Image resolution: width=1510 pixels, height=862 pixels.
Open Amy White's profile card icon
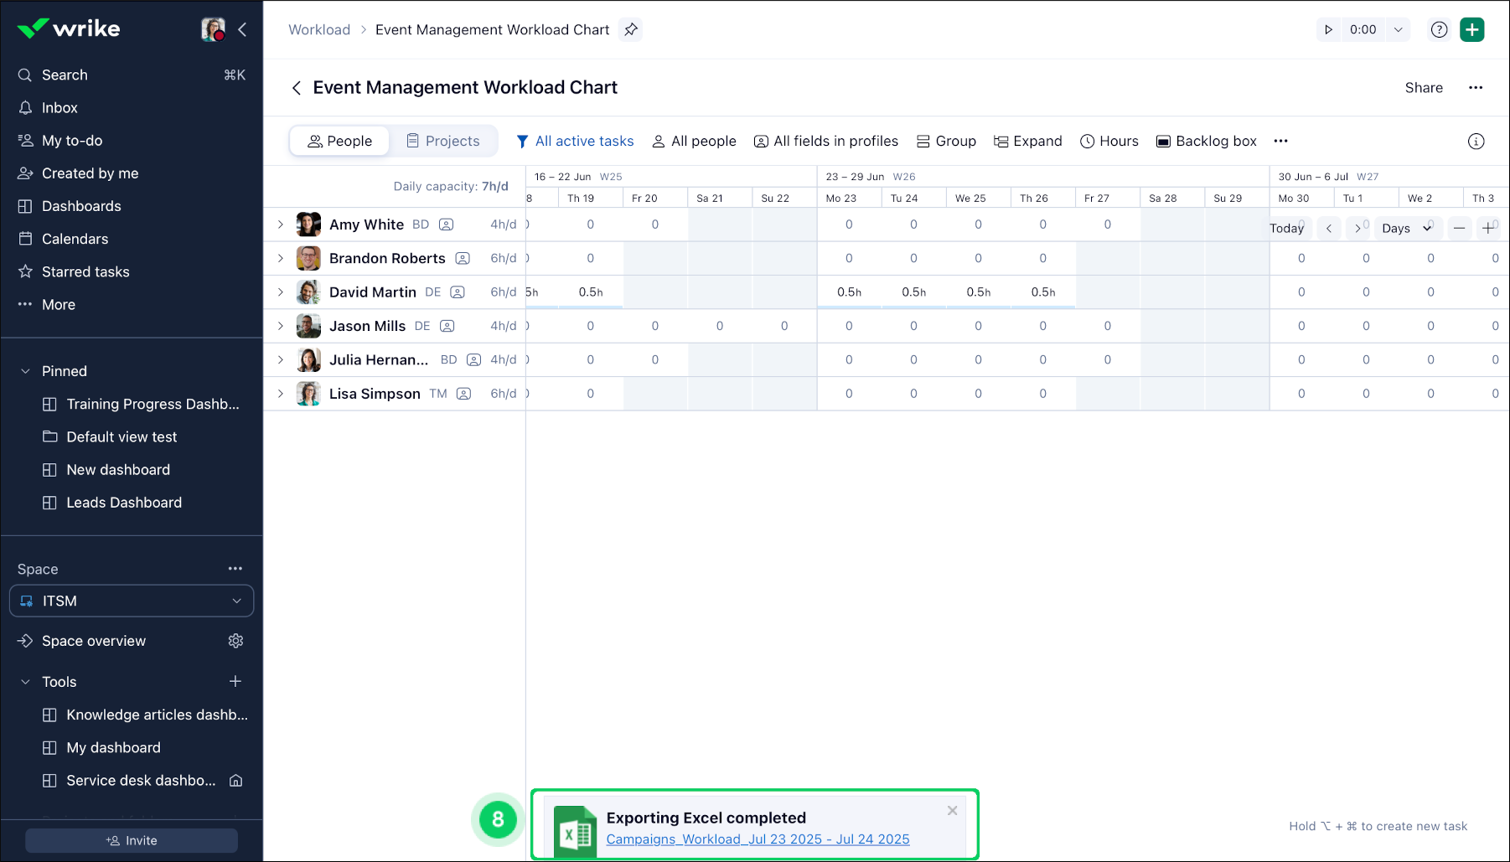[x=447, y=225]
